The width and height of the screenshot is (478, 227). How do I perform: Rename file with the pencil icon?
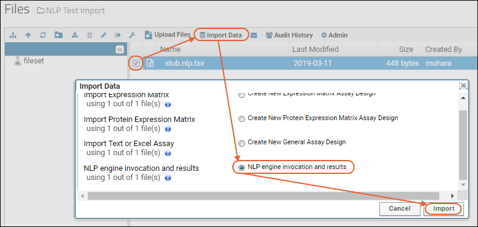pyautogui.click(x=103, y=35)
